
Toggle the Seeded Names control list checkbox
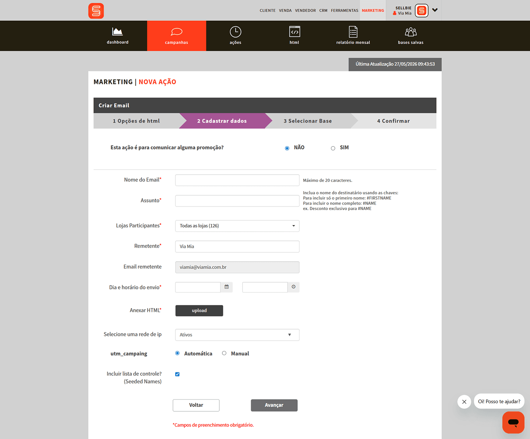coord(177,374)
